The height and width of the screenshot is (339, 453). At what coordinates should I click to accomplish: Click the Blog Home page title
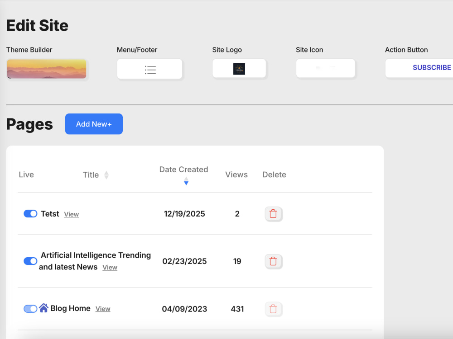71,308
